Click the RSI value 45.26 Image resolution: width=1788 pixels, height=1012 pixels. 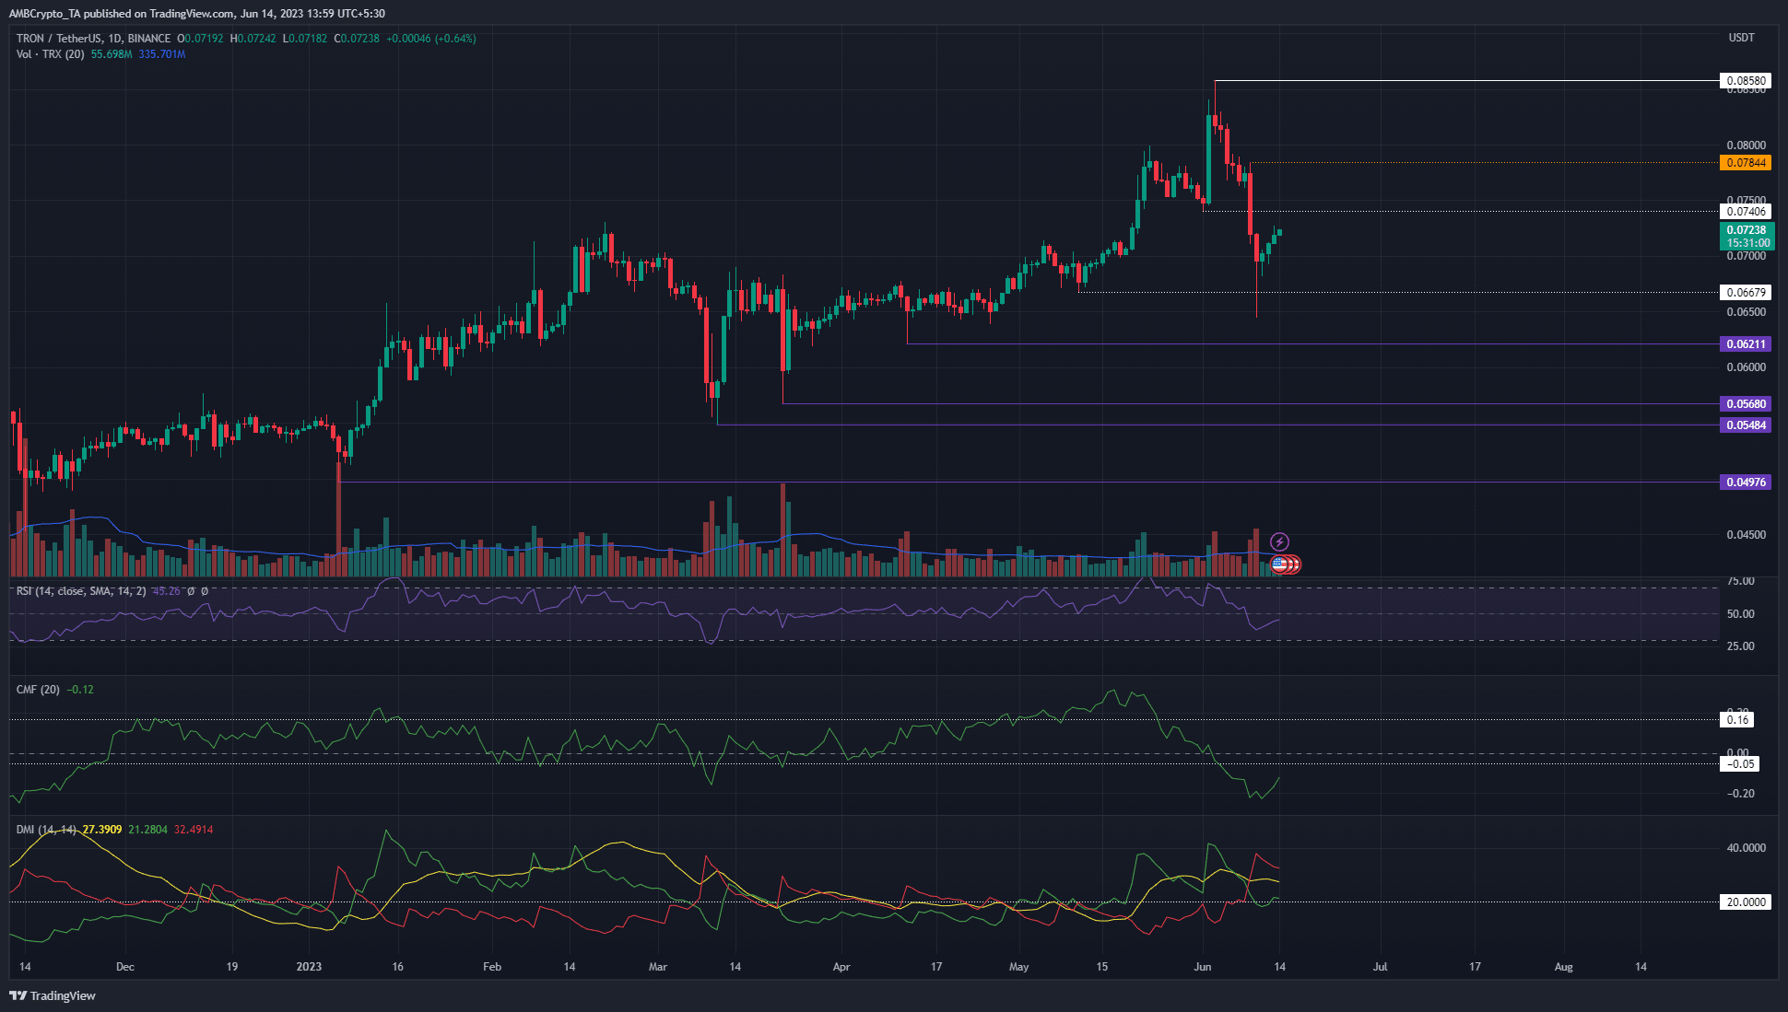click(167, 591)
